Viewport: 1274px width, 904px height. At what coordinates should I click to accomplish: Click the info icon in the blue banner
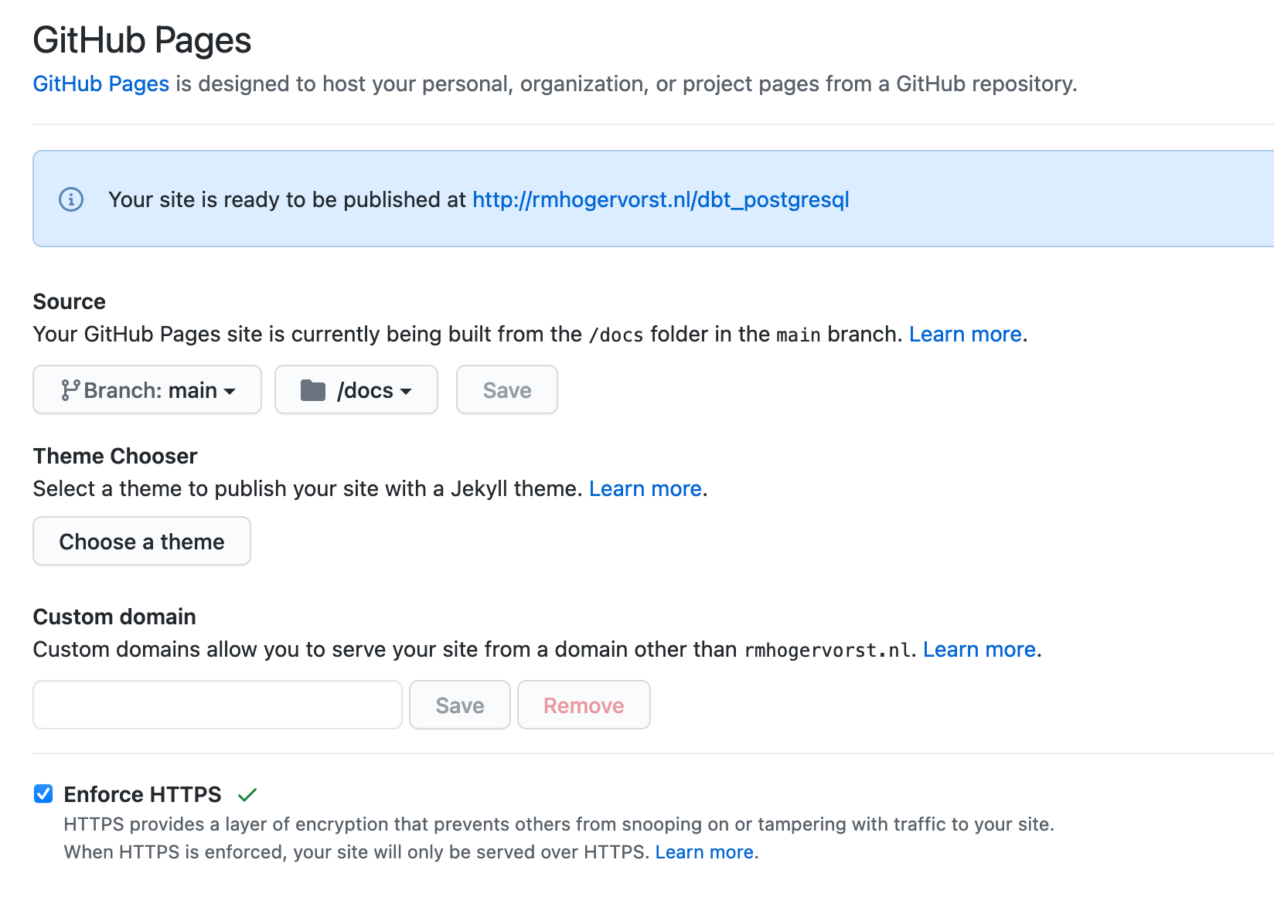71,199
